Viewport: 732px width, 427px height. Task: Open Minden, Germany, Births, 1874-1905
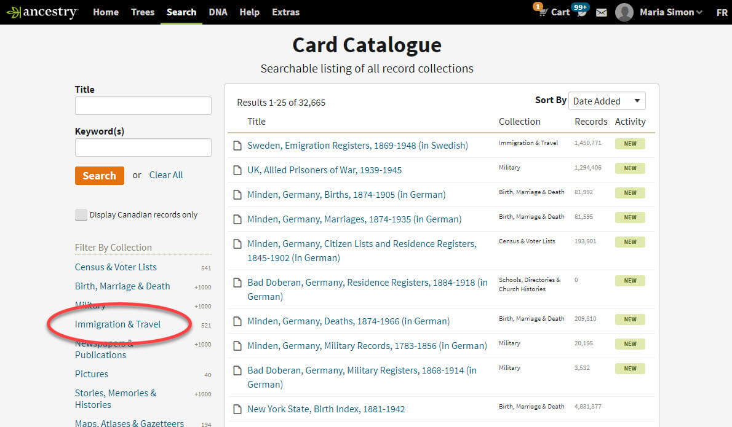pos(346,195)
